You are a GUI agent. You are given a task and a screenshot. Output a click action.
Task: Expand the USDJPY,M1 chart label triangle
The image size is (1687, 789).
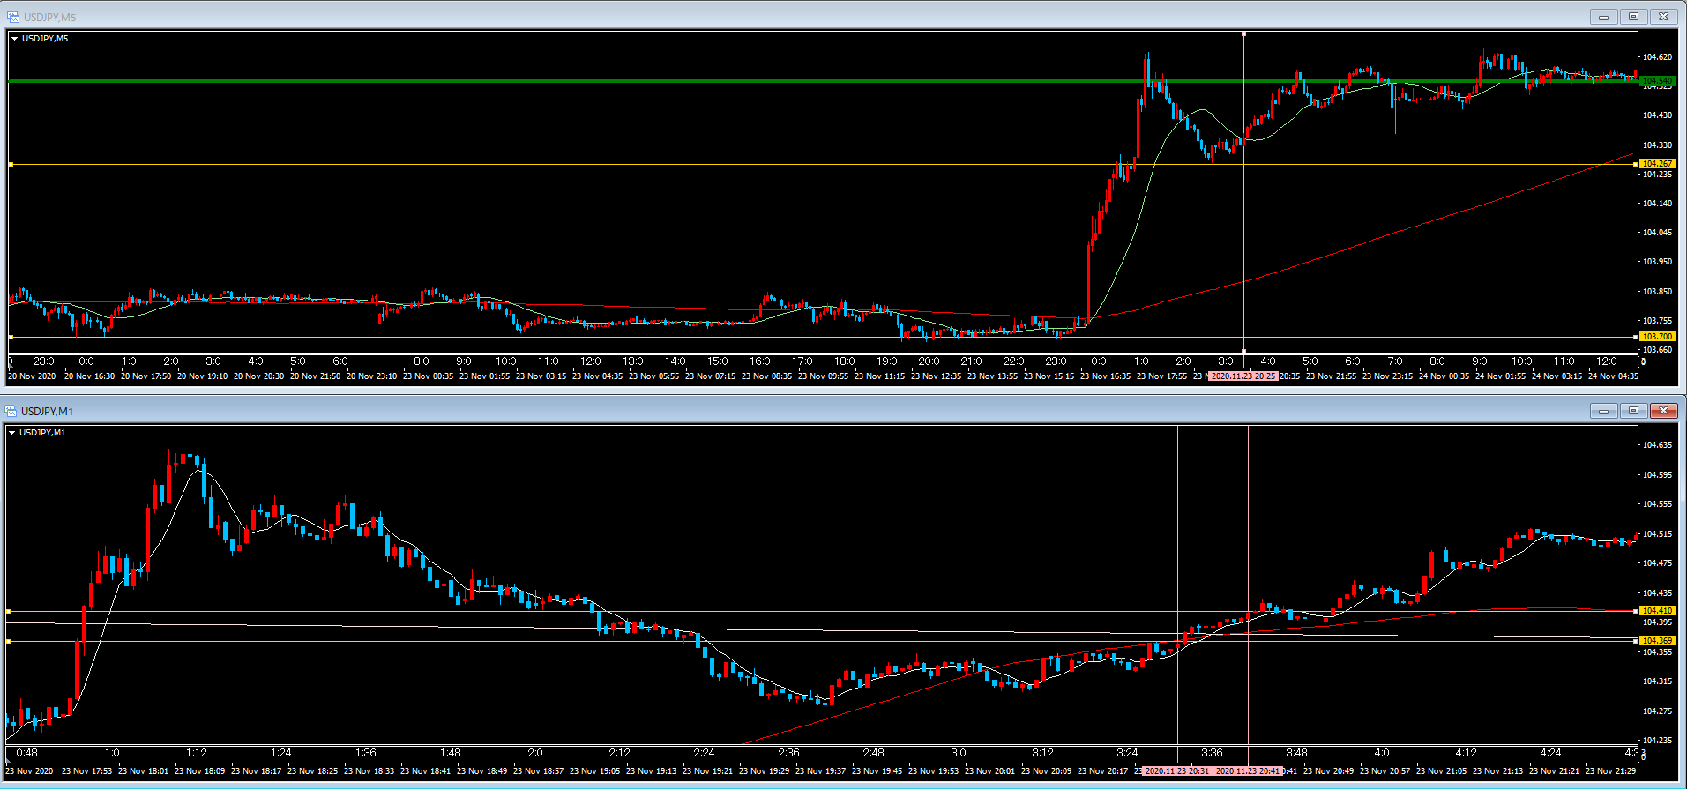(12, 433)
